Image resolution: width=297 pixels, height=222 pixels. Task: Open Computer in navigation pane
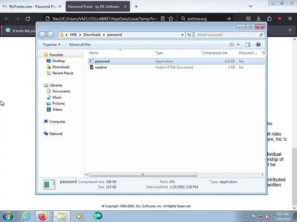(57, 122)
